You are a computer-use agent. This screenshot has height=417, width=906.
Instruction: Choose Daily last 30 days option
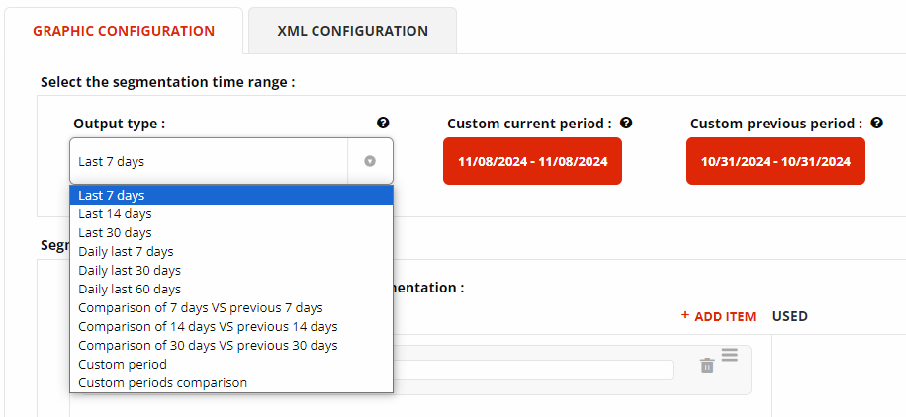tap(130, 270)
